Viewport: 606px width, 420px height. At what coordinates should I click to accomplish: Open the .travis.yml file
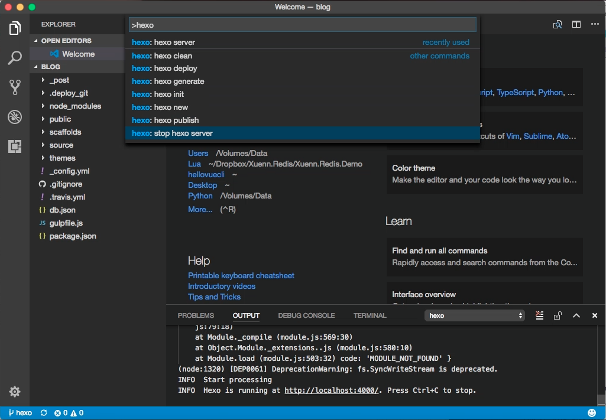pos(67,197)
